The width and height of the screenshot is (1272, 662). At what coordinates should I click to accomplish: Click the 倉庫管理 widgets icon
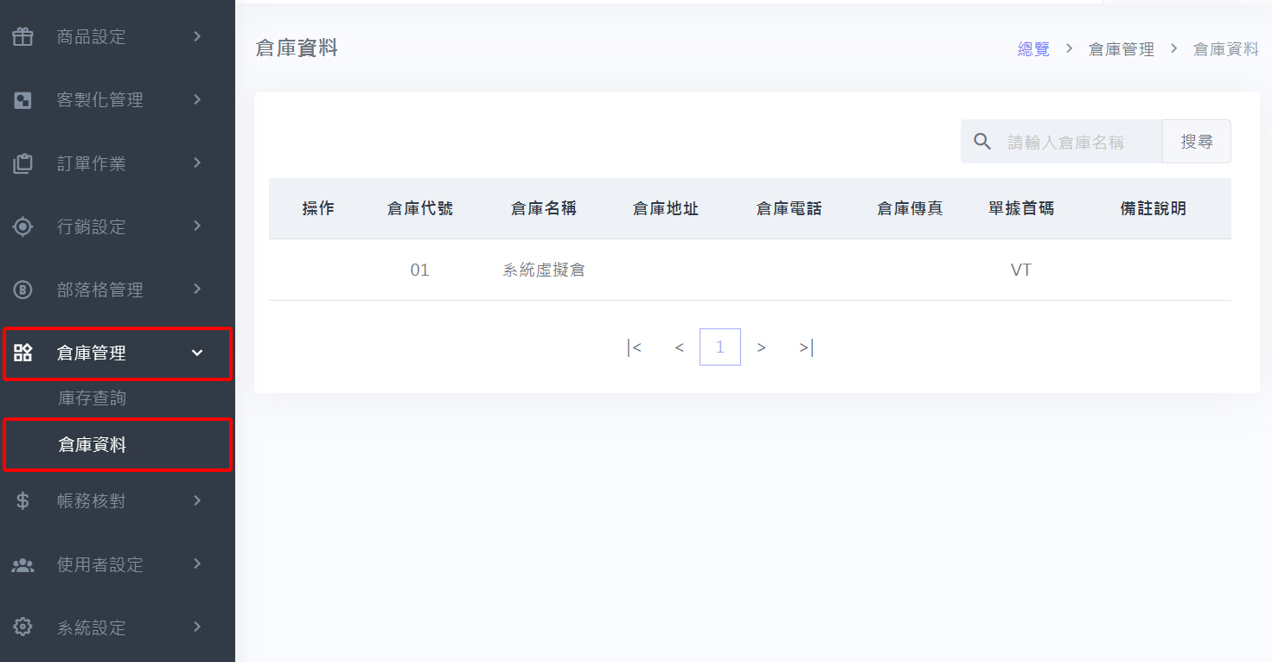click(23, 353)
